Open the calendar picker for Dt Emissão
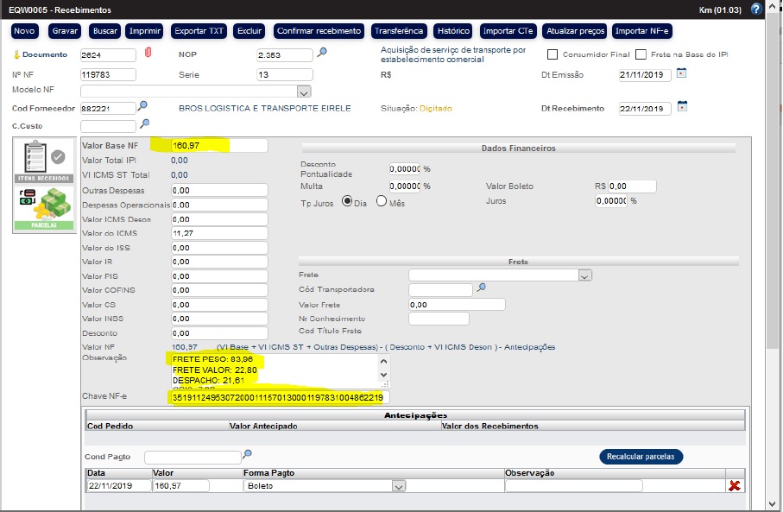This screenshot has width=783, height=512. [681, 73]
